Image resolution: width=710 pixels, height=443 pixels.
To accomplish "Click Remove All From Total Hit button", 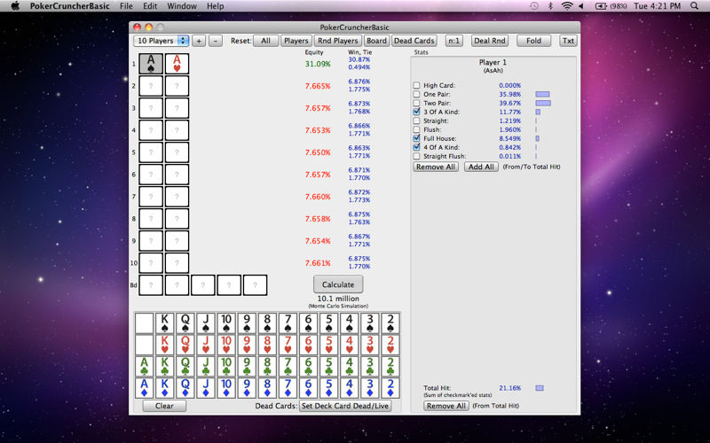I will tap(446, 406).
